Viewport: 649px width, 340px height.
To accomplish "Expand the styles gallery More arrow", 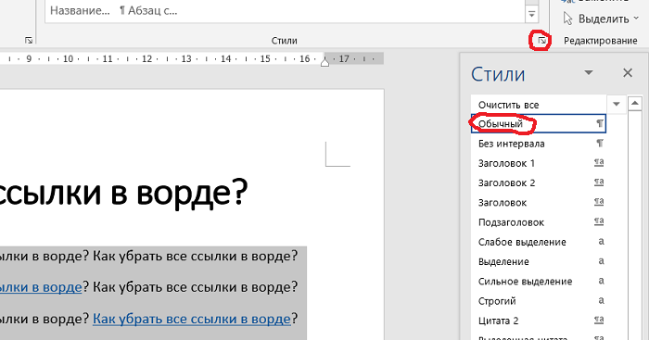I will (531, 15).
